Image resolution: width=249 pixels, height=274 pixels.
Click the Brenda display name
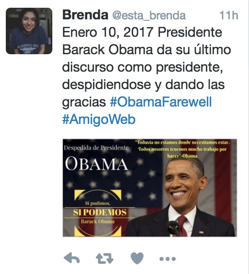[x=85, y=15]
